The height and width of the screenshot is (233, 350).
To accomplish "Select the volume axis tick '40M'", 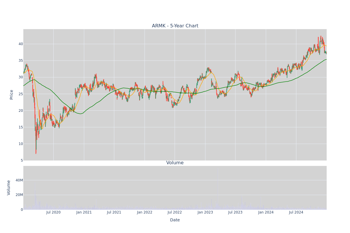I will [x=20, y=180].
